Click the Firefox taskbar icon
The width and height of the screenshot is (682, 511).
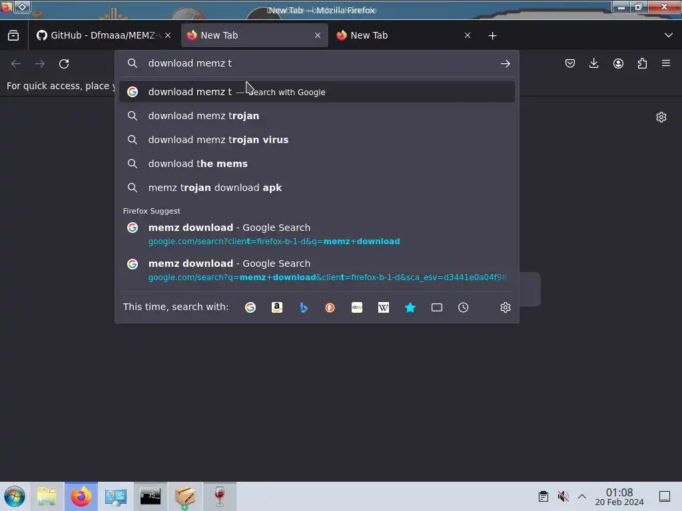81,496
